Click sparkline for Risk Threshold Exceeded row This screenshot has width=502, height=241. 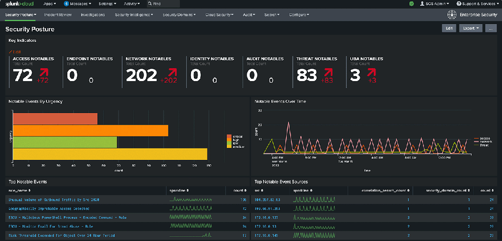click(x=191, y=235)
